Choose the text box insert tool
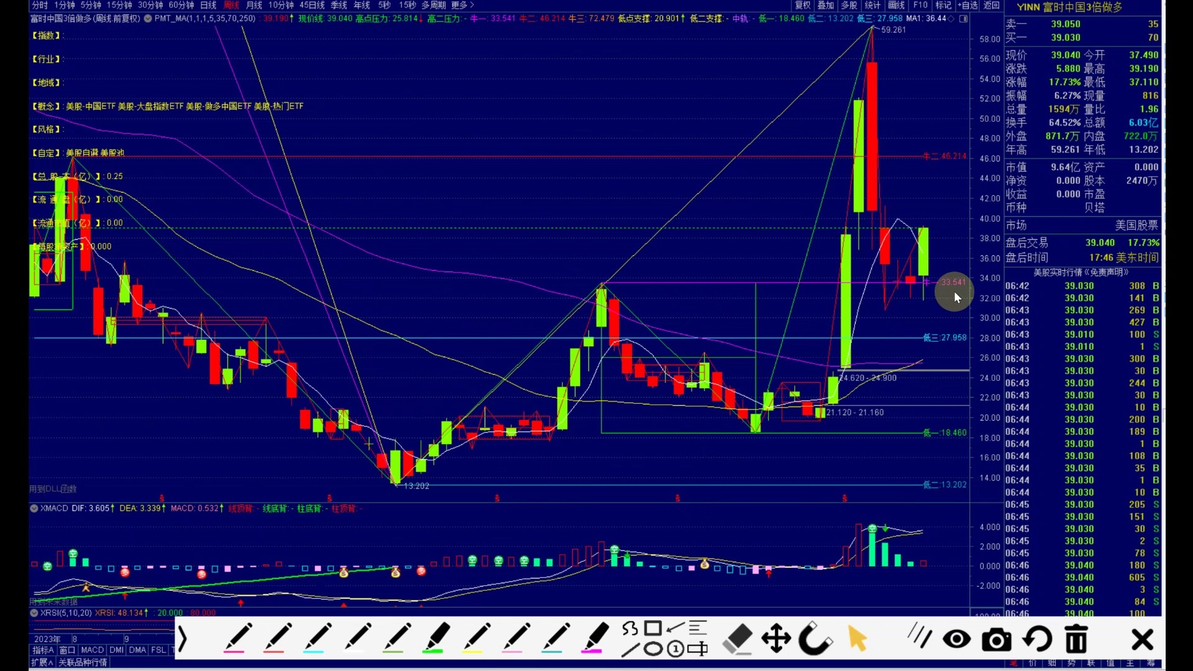 pyautogui.click(x=698, y=650)
